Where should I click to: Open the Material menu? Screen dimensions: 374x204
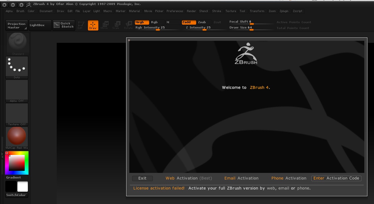pos(135,11)
